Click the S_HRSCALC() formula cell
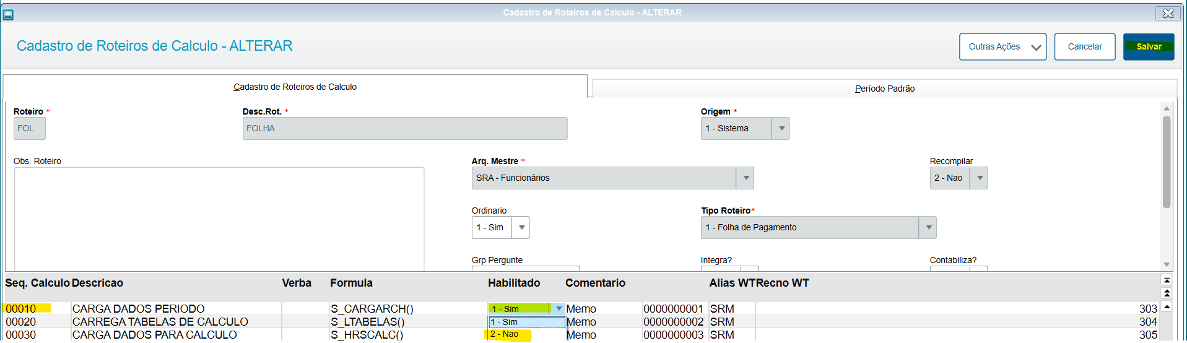The width and height of the screenshot is (1187, 343). (x=408, y=335)
